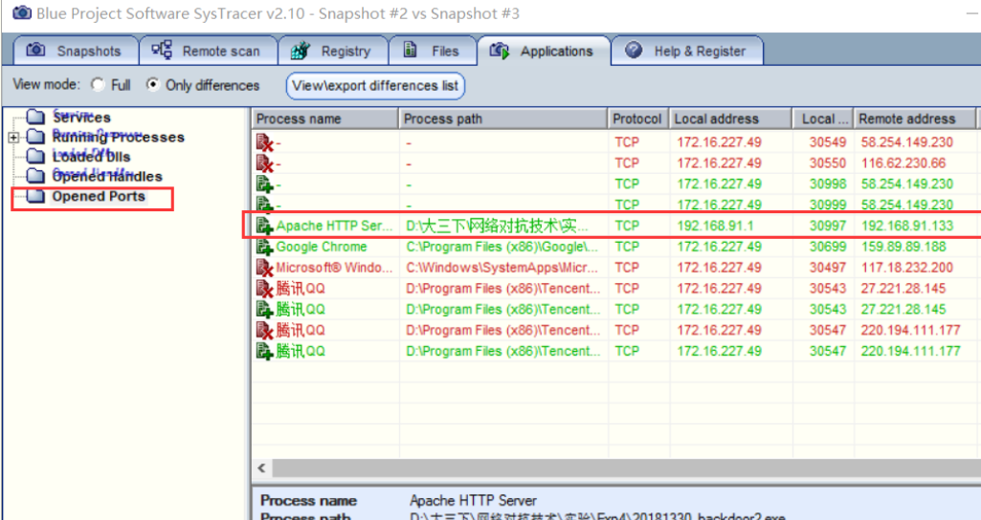Select Opened Ports tree item
This screenshot has height=520, width=981.
(99, 196)
